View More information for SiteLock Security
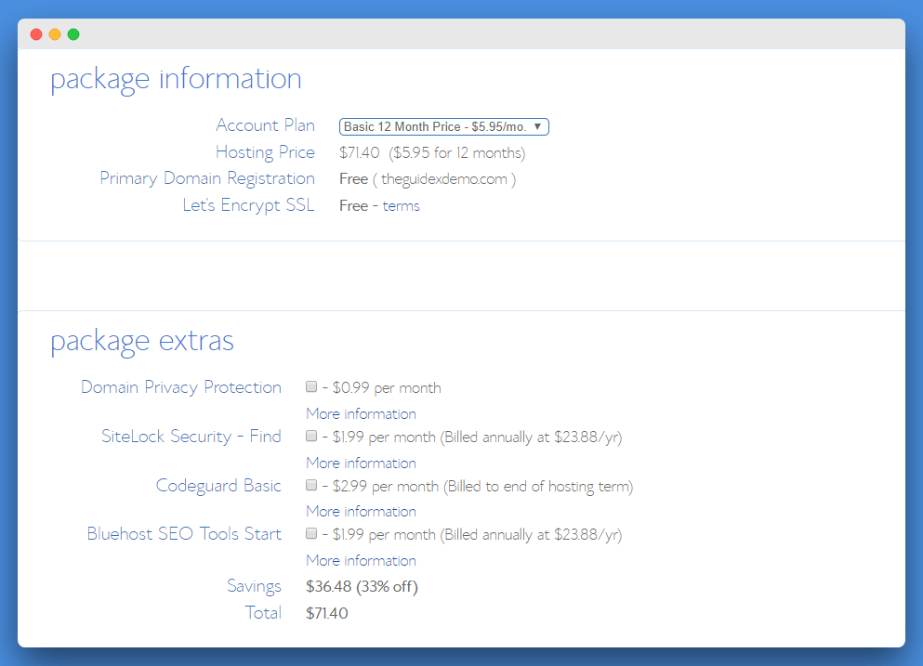The image size is (923, 666). pyautogui.click(x=361, y=463)
